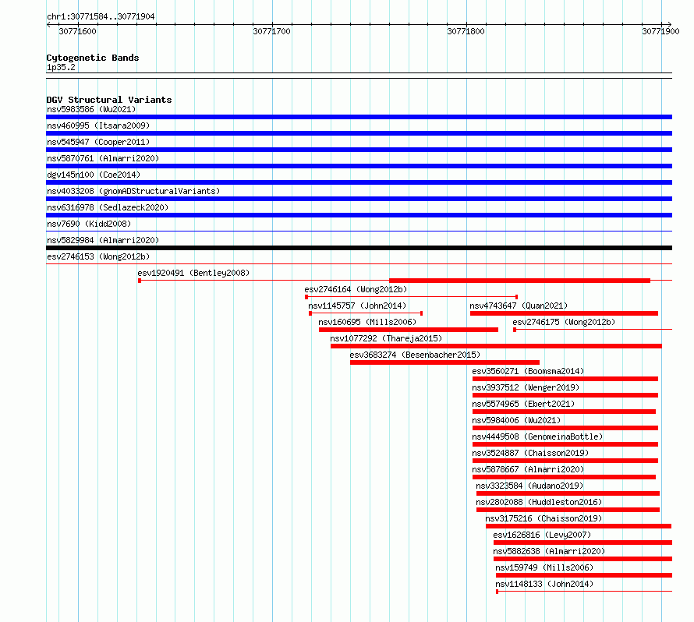Select the 1p35.2 band label
Image resolution: width=694 pixels, height=622 pixels.
coord(61,67)
